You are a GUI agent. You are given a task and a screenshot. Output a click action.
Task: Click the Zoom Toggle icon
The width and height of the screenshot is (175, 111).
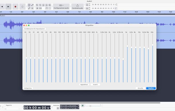click(x=50, y=5)
